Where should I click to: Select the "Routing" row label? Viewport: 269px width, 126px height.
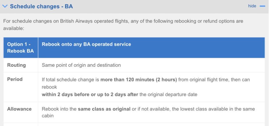tap(16, 65)
